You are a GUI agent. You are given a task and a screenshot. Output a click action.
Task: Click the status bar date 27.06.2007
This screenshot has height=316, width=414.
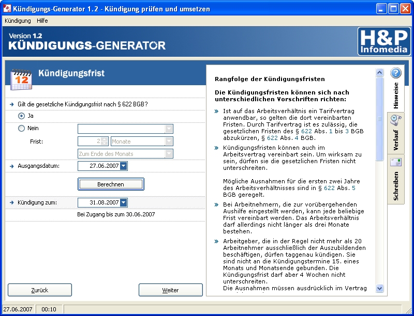point(18,309)
